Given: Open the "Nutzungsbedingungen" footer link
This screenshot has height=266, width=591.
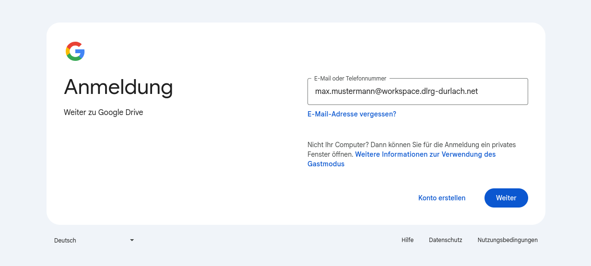Looking at the screenshot, I should point(507,240).
